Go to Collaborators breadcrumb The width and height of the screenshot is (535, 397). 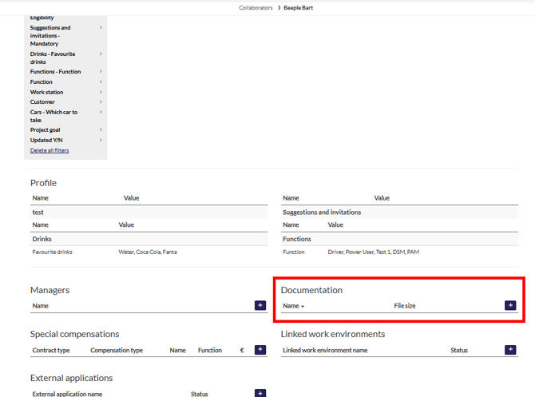pyautogui.click(x=256, y=8)
